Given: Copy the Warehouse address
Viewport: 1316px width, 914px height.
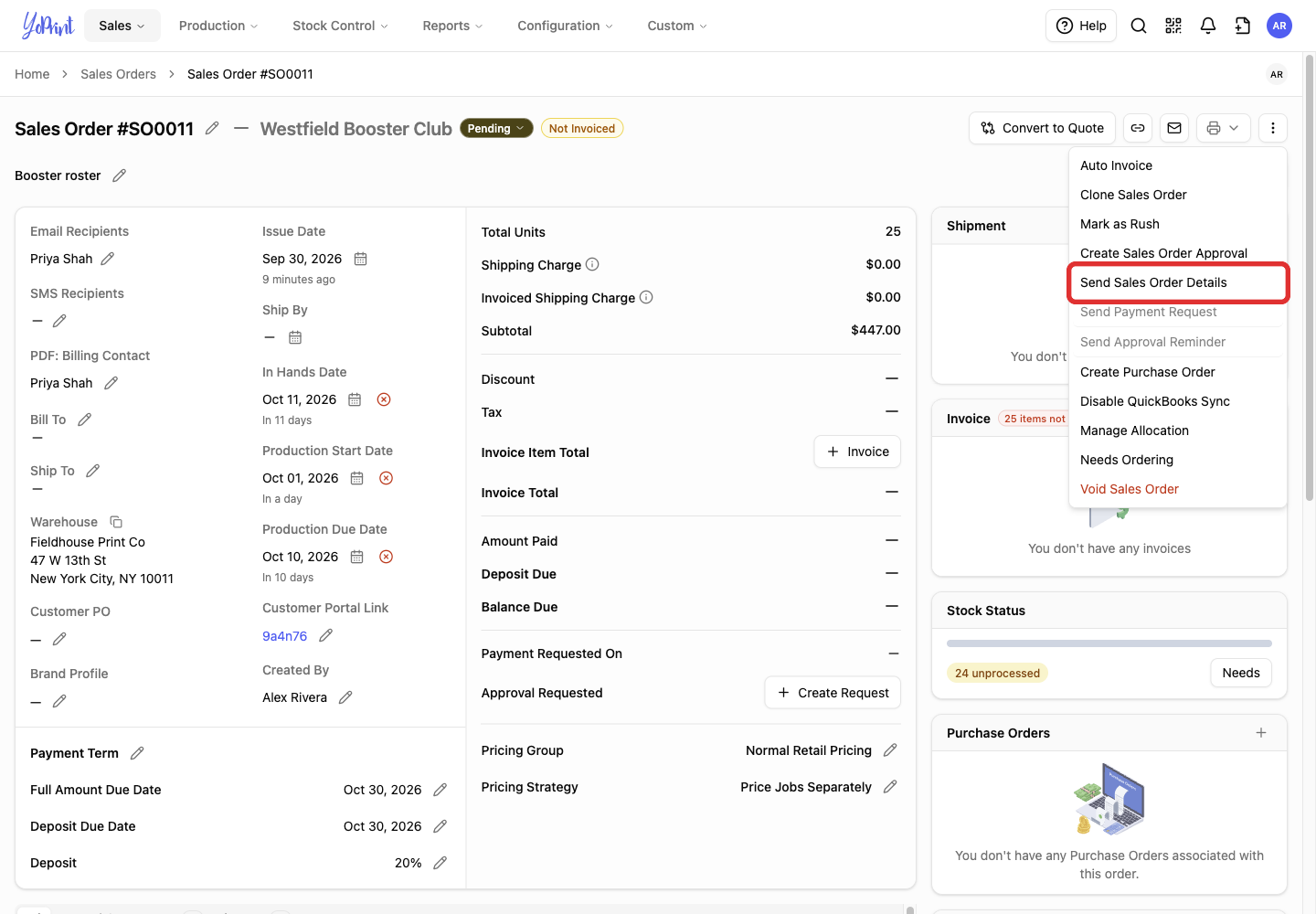Looking at the screenshot, I should coord(116,522).
